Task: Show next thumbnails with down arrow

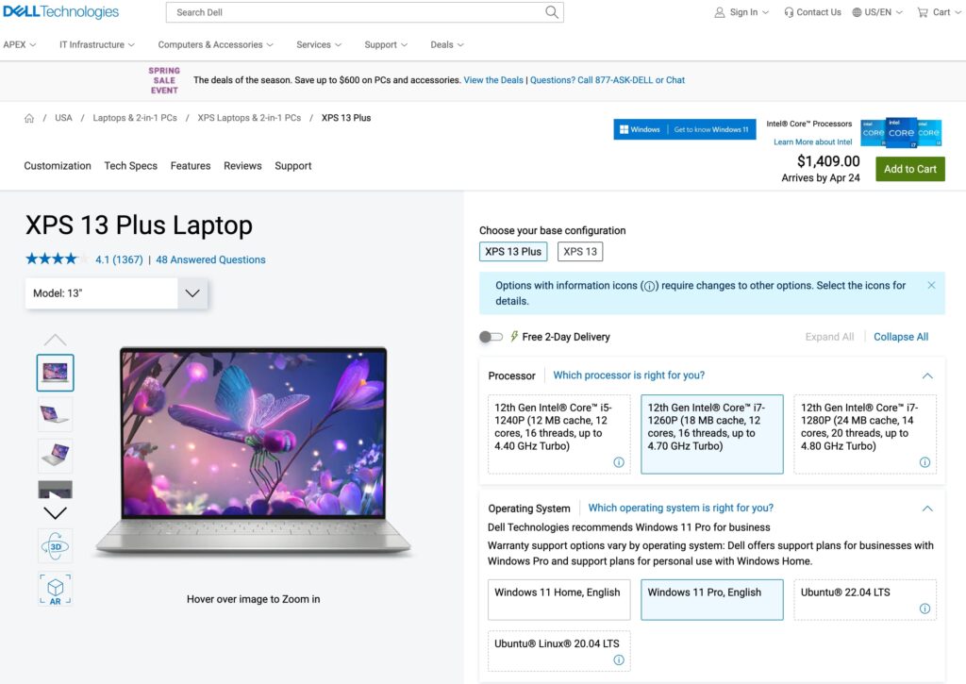Action: 55,512
